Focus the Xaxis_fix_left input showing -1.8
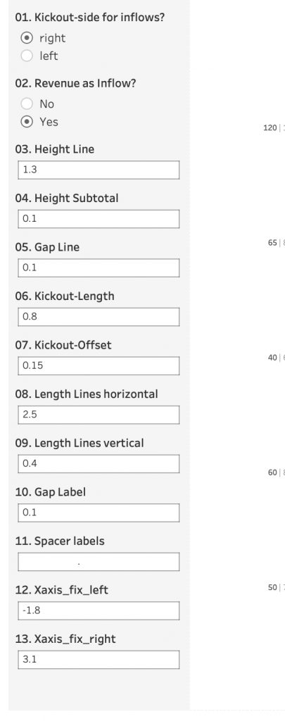The height and width of the screenshot is (721, 285). 99,610
